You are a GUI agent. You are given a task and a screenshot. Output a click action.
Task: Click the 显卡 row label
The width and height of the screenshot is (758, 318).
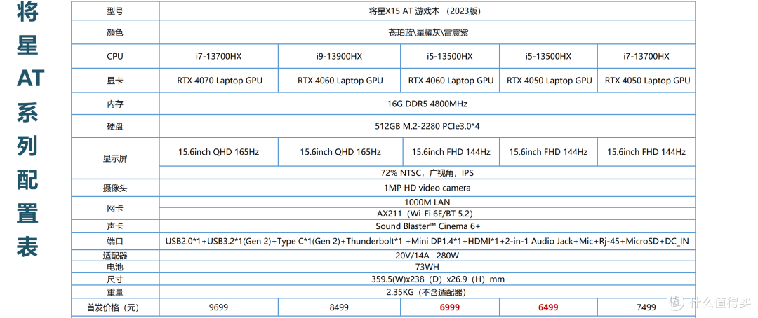(x=115, y=81)
